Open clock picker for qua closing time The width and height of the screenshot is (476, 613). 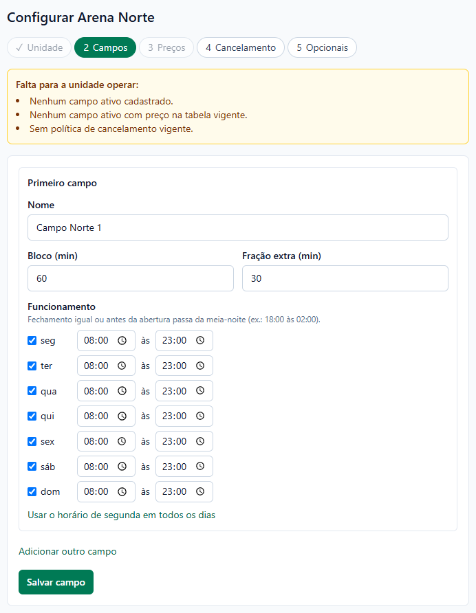[200, 391]
